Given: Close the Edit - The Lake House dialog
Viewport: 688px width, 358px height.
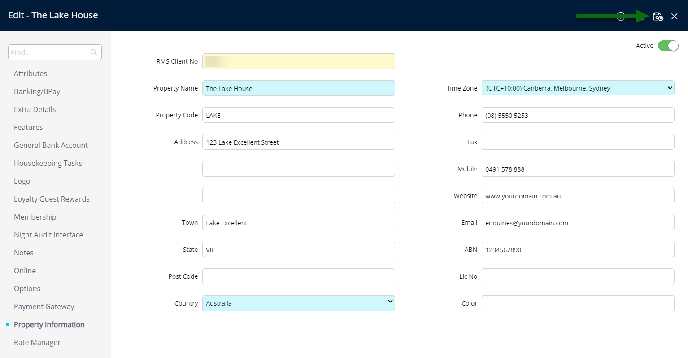Looking at the screenshot, I should [x=674, y=17].
